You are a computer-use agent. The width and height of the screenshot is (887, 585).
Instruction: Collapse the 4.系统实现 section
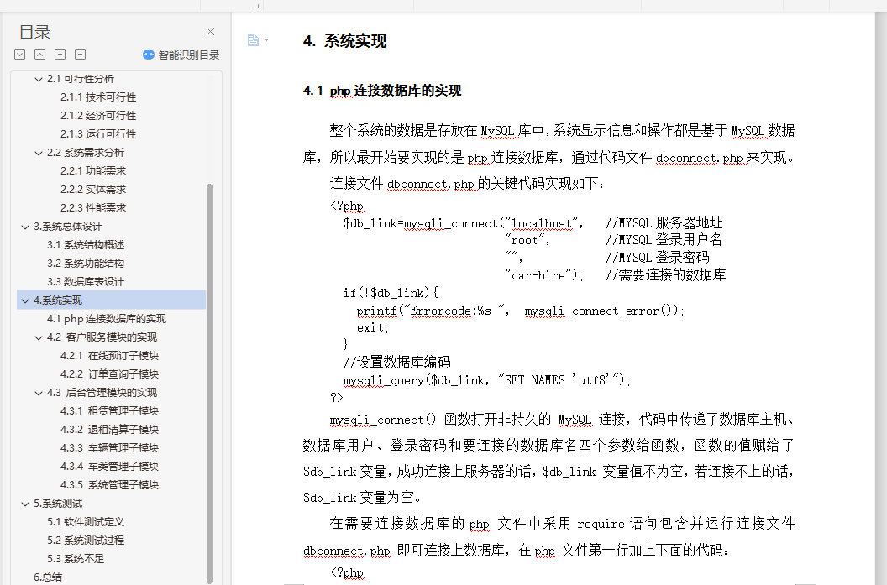pyautogui.click(x=25, y=301)
